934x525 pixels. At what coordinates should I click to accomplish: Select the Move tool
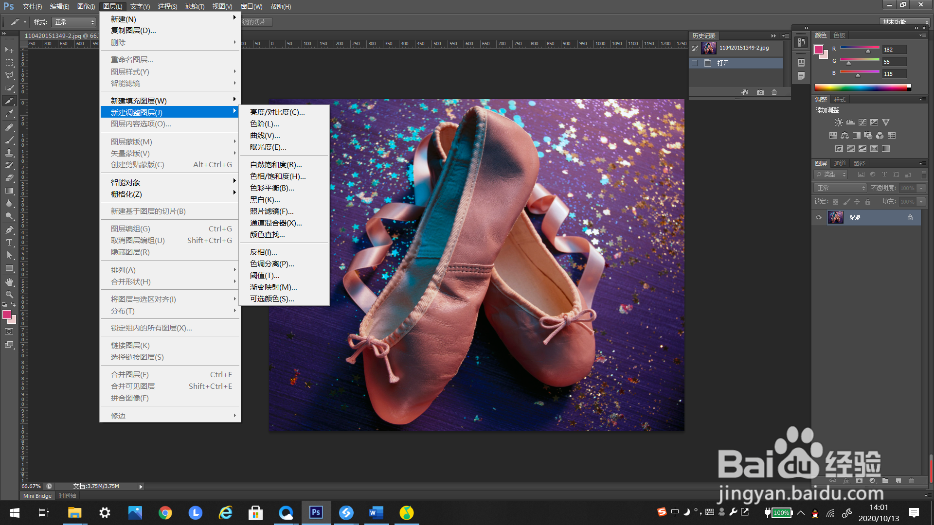click(x=9, y=50)
